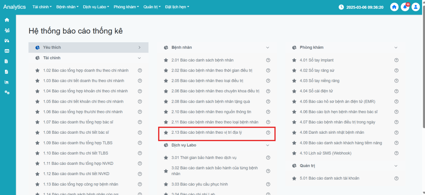Click the user profile avatar icon

click(415, 7)
